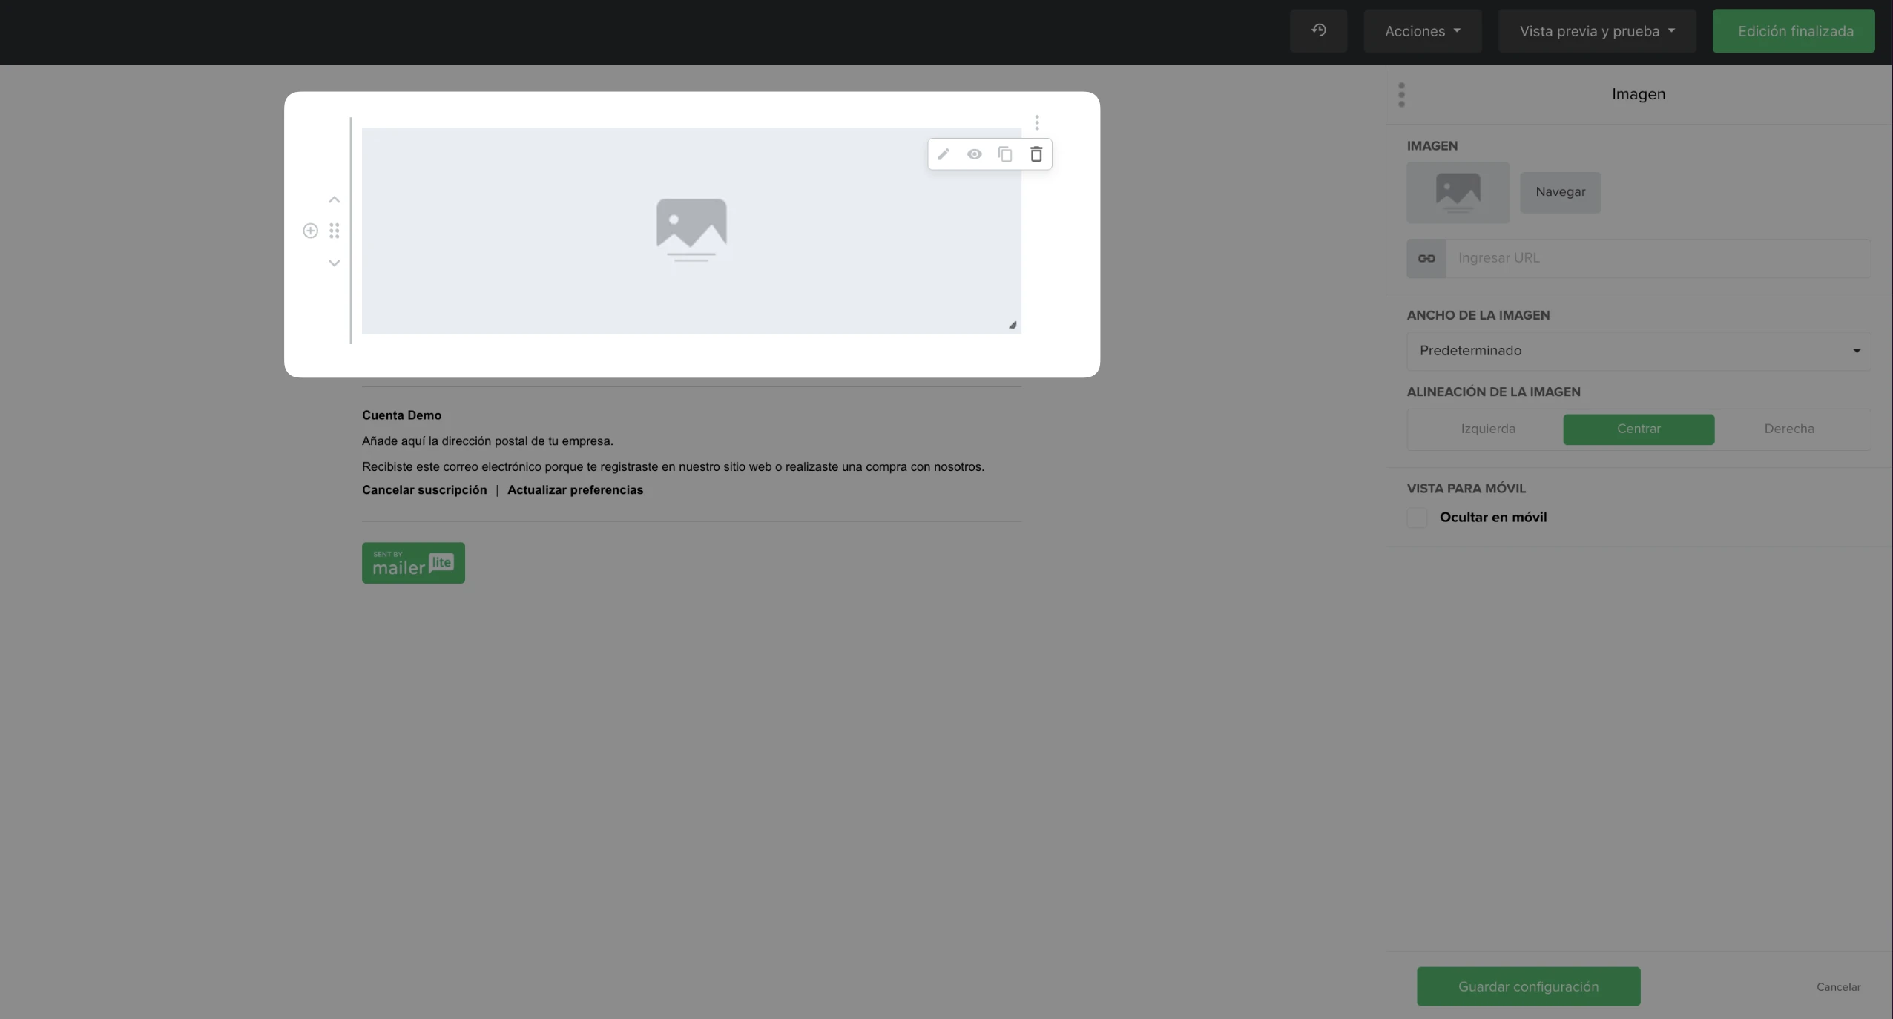
Task: Expand Vista previa y prueba dropdown
Action: [1597, 31]
